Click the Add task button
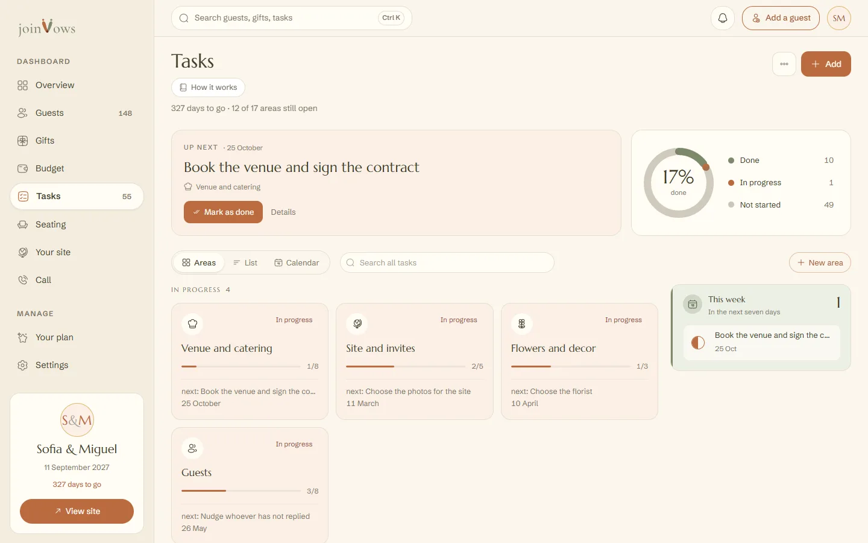 pyautogui.click(x=826, y=64)
